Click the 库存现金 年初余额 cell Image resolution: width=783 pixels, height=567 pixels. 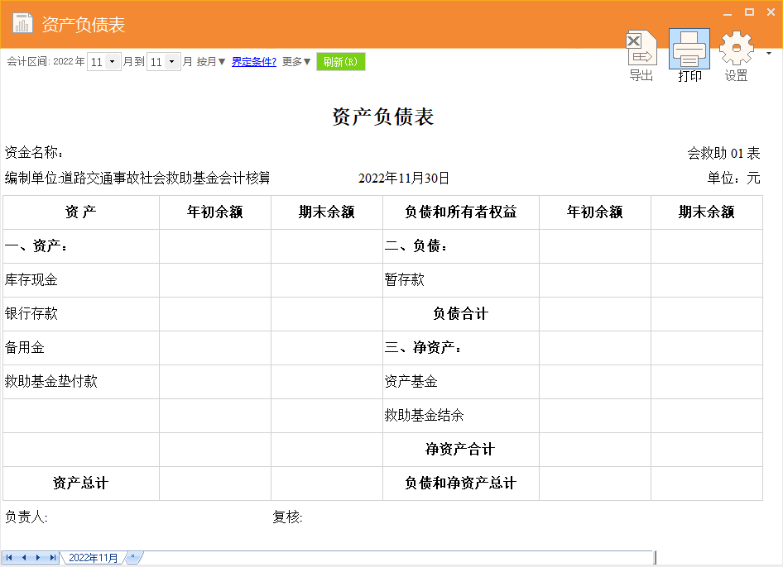point(215,280)
